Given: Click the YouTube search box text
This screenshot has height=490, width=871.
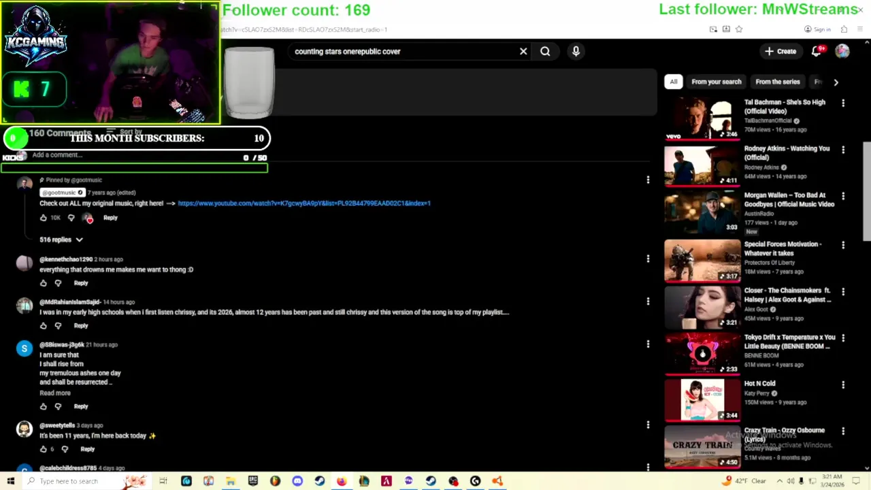Looking at the screenshot, I should pyautogui.click(x=347, y=51).
